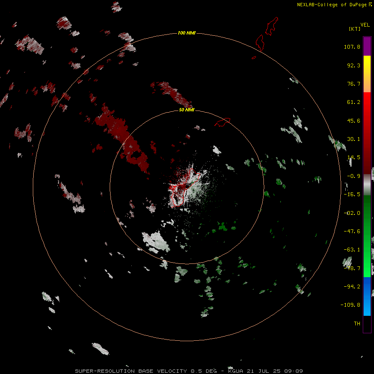This screenshot has height=374, width=374.
Task: Select the -94.2 legend value
Action: click(352, 287)
